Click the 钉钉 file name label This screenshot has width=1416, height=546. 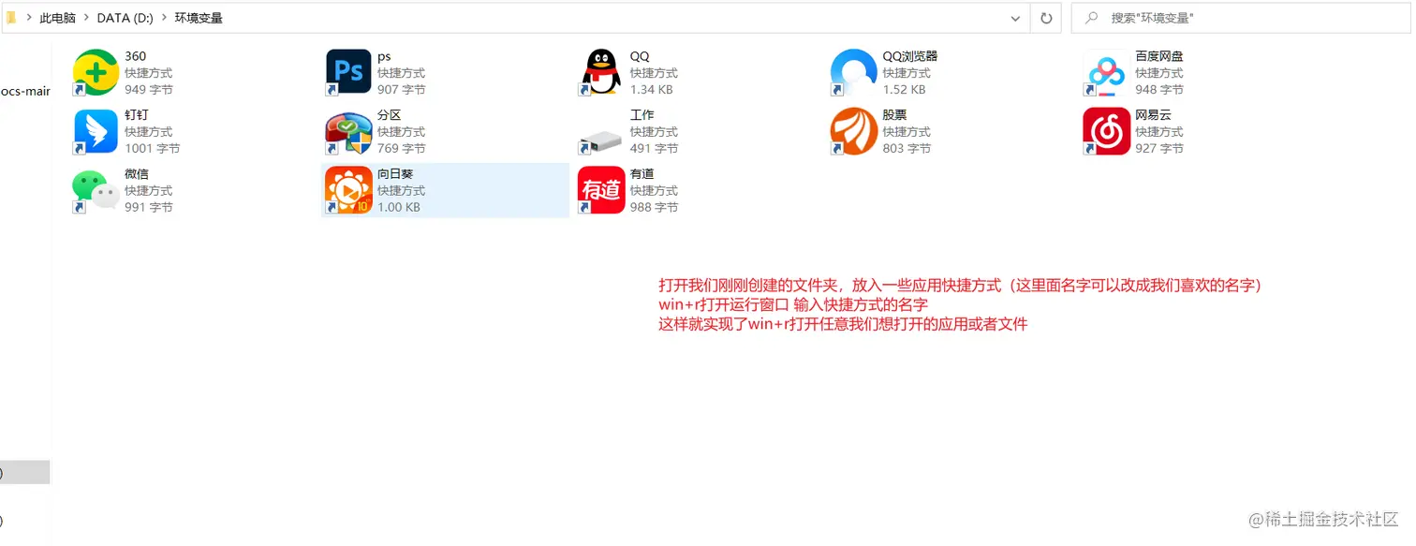[137, 115]
